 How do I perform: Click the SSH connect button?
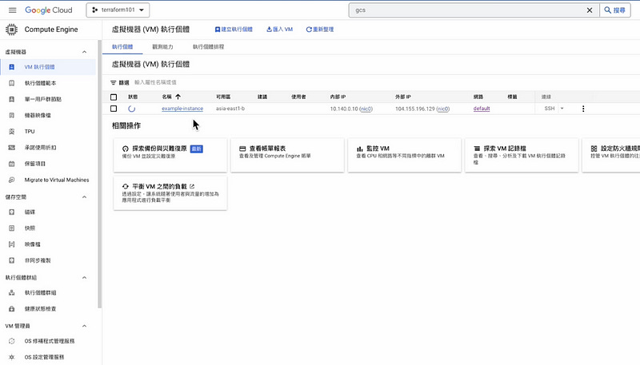click(x=550, y=109)
